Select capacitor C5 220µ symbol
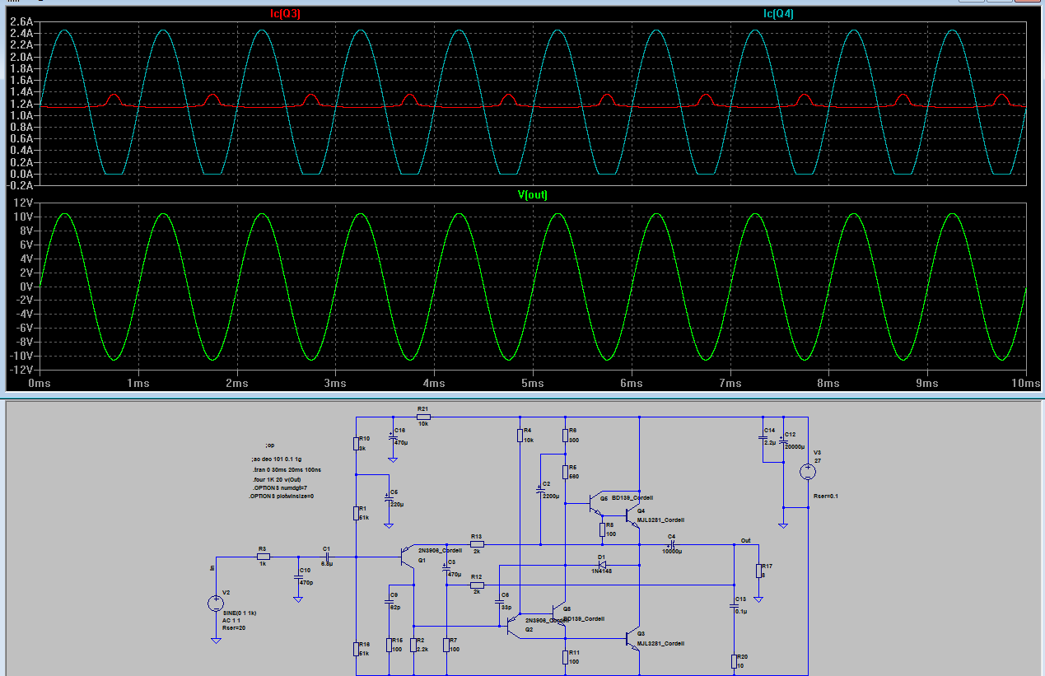 tap(388, 500)
